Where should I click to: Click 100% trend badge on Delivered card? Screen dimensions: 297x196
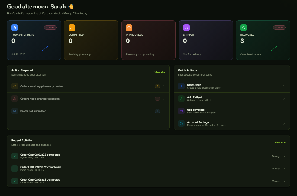[x=279, y=28]
